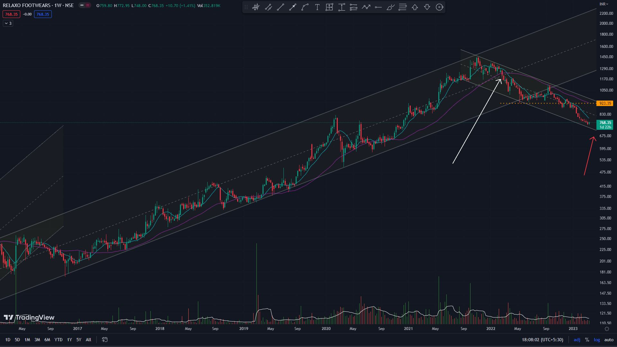
Task: Select the brush drawing tool
Action: pos(390,7)
